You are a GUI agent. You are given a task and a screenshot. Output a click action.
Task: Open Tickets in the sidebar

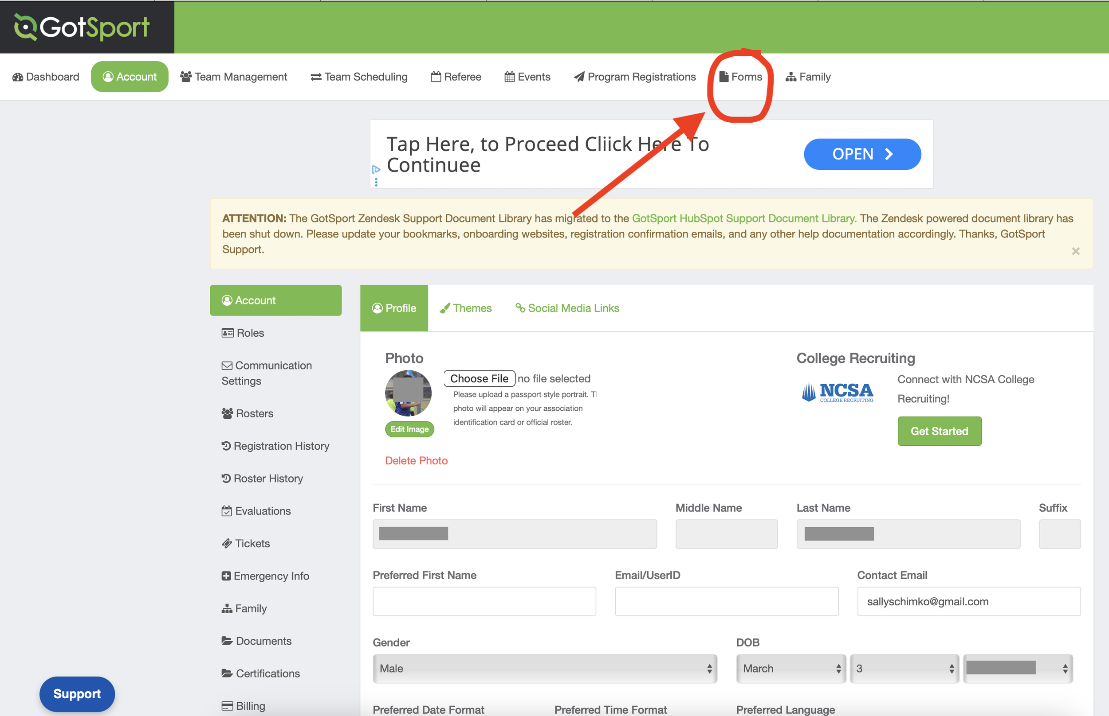click(x=246, y=543)
